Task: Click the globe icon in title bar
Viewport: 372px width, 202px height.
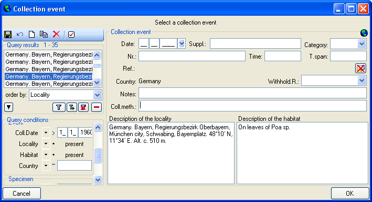Action: (7, 8)
